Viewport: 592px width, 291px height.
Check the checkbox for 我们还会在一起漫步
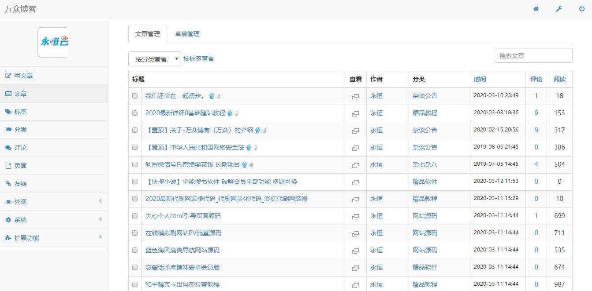134,96
